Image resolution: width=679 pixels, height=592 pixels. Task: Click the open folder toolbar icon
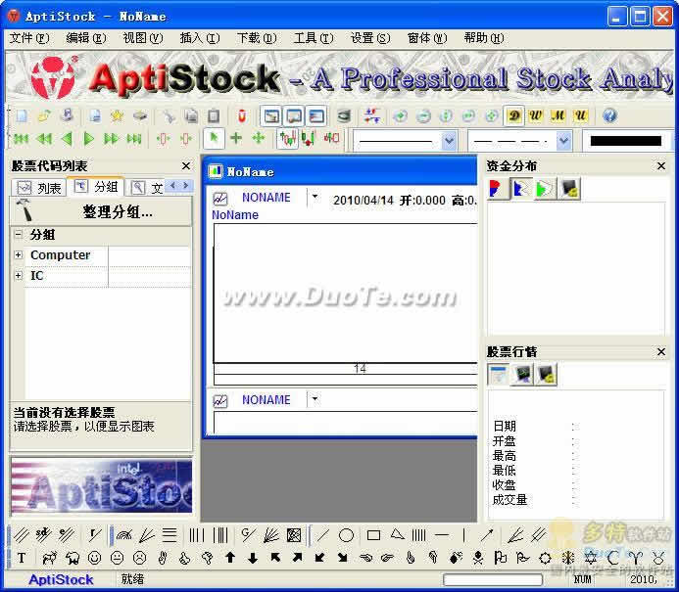tap(44, 115)
